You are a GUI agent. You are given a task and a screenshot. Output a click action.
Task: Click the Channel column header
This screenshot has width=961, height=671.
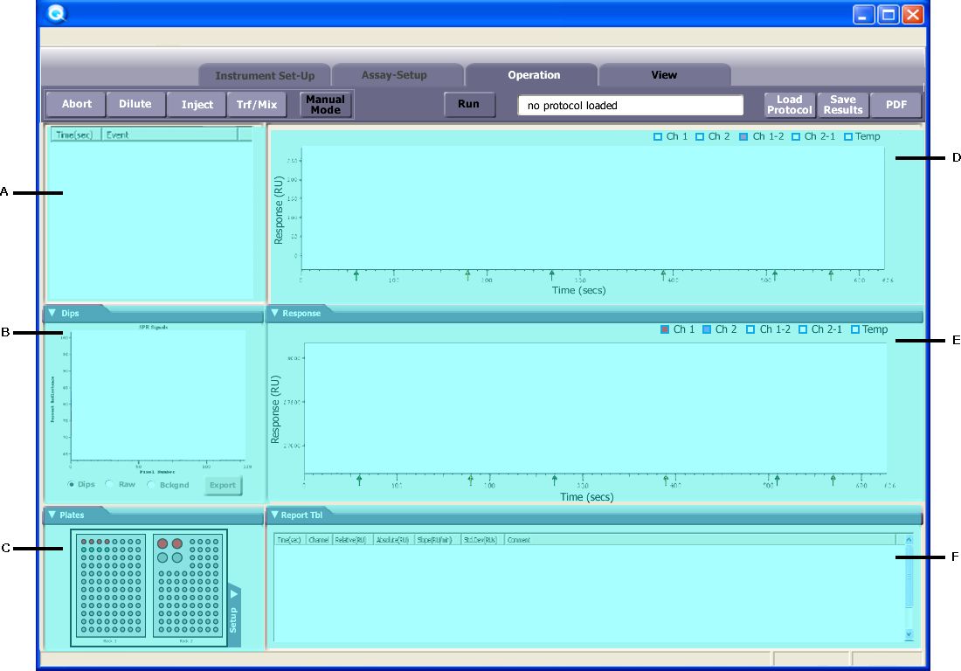pos(319,540)
